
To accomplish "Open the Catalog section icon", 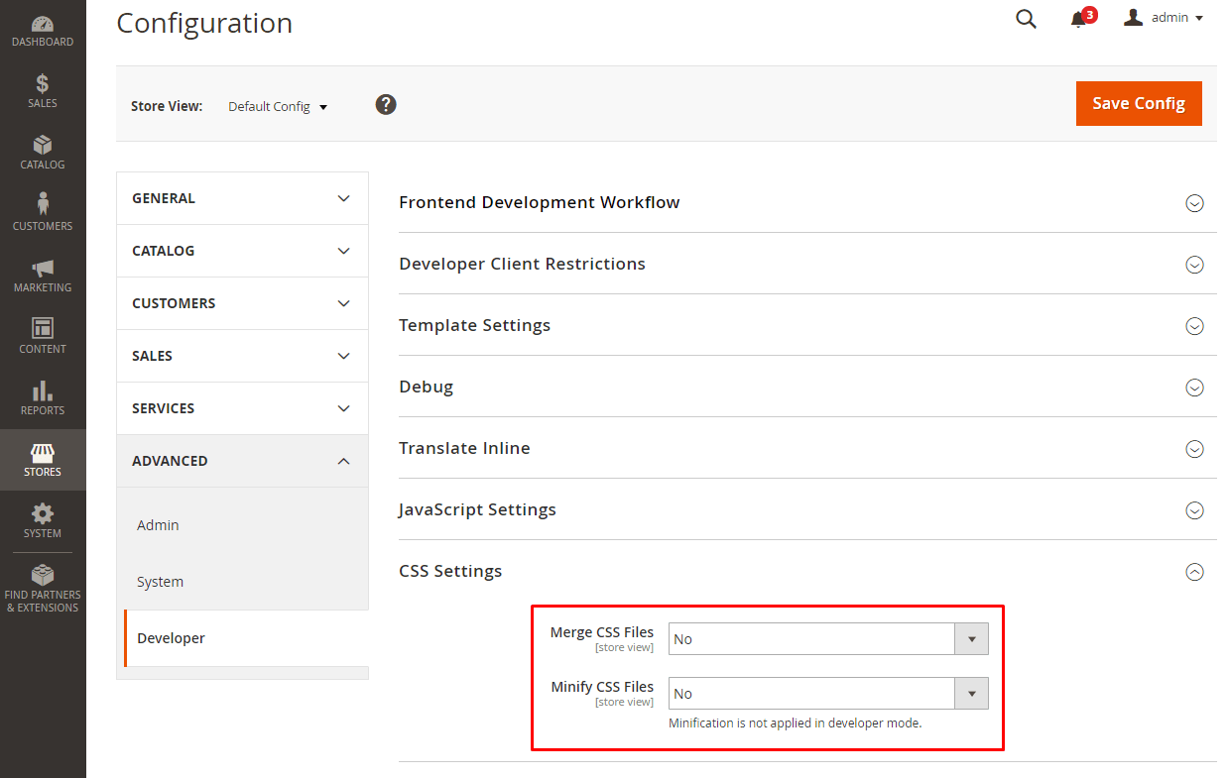I will tap(43, 151).
